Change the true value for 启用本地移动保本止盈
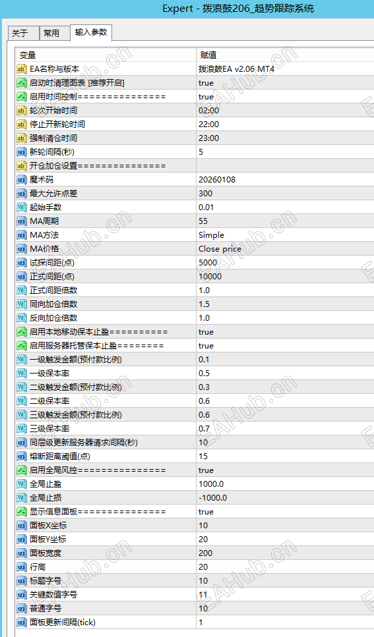The height and width of the screenshot is (637, 374). [x=206, y=332]
